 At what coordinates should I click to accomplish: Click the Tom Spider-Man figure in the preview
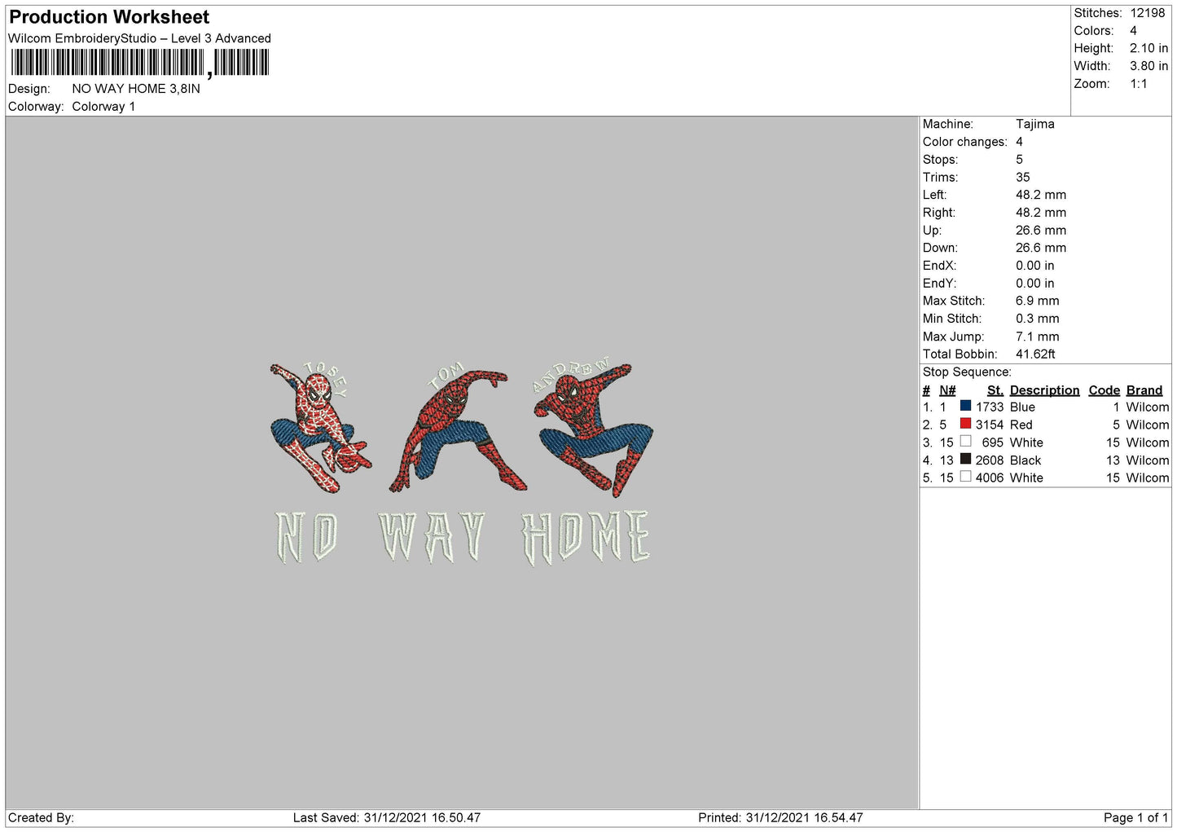pos(458,430)
